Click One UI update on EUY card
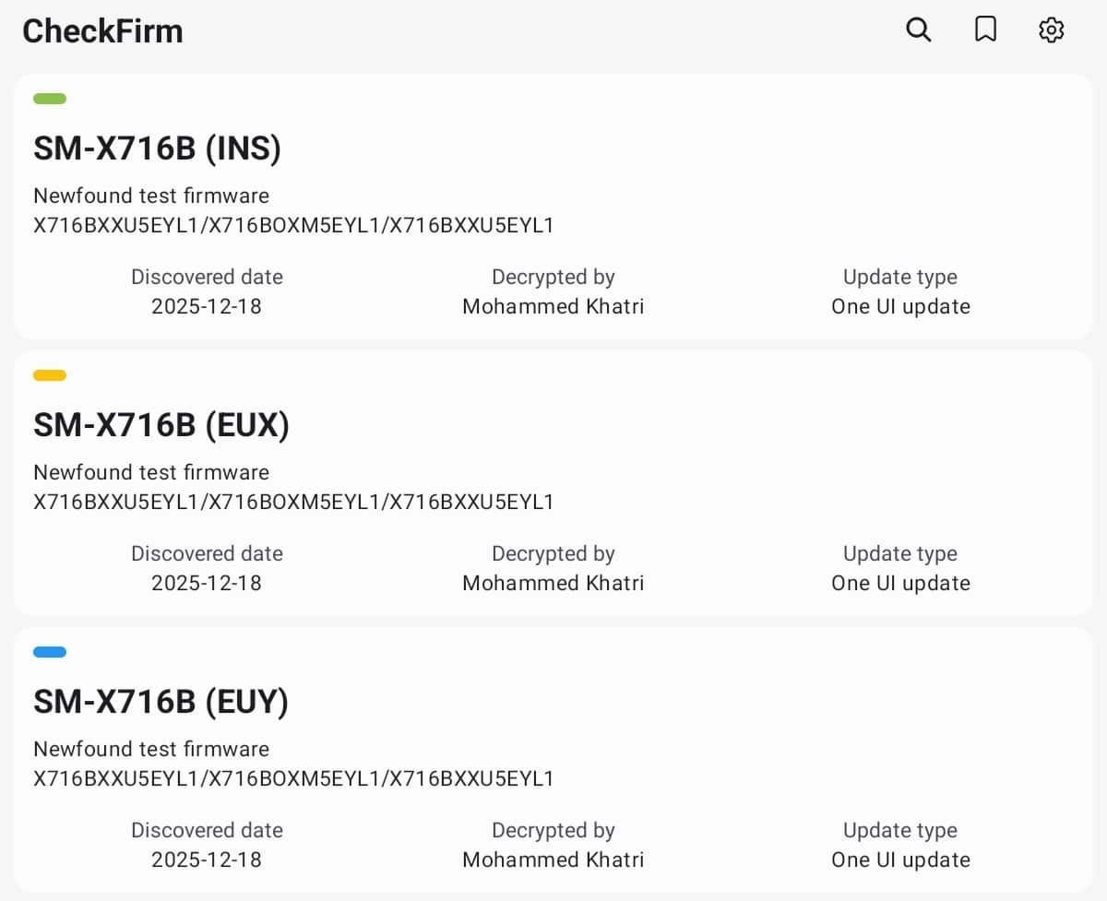 [900, 860]
